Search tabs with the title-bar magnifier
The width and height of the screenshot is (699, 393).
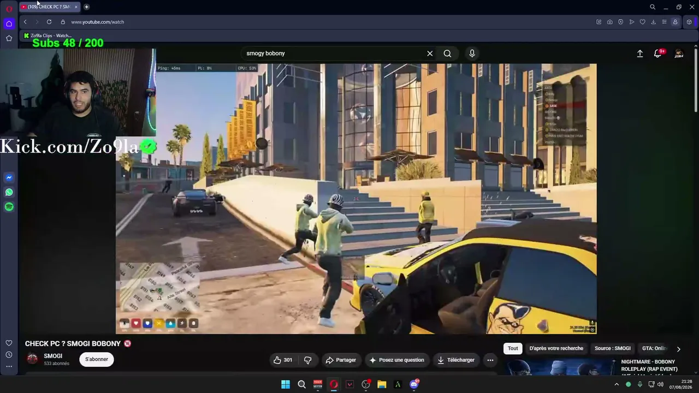pos(652,7)
